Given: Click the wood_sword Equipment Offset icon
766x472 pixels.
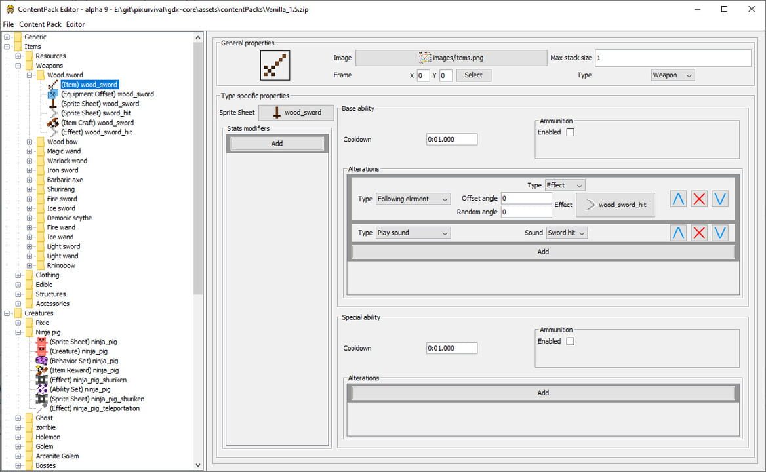Looking at the screenshot, I should 53,94.
